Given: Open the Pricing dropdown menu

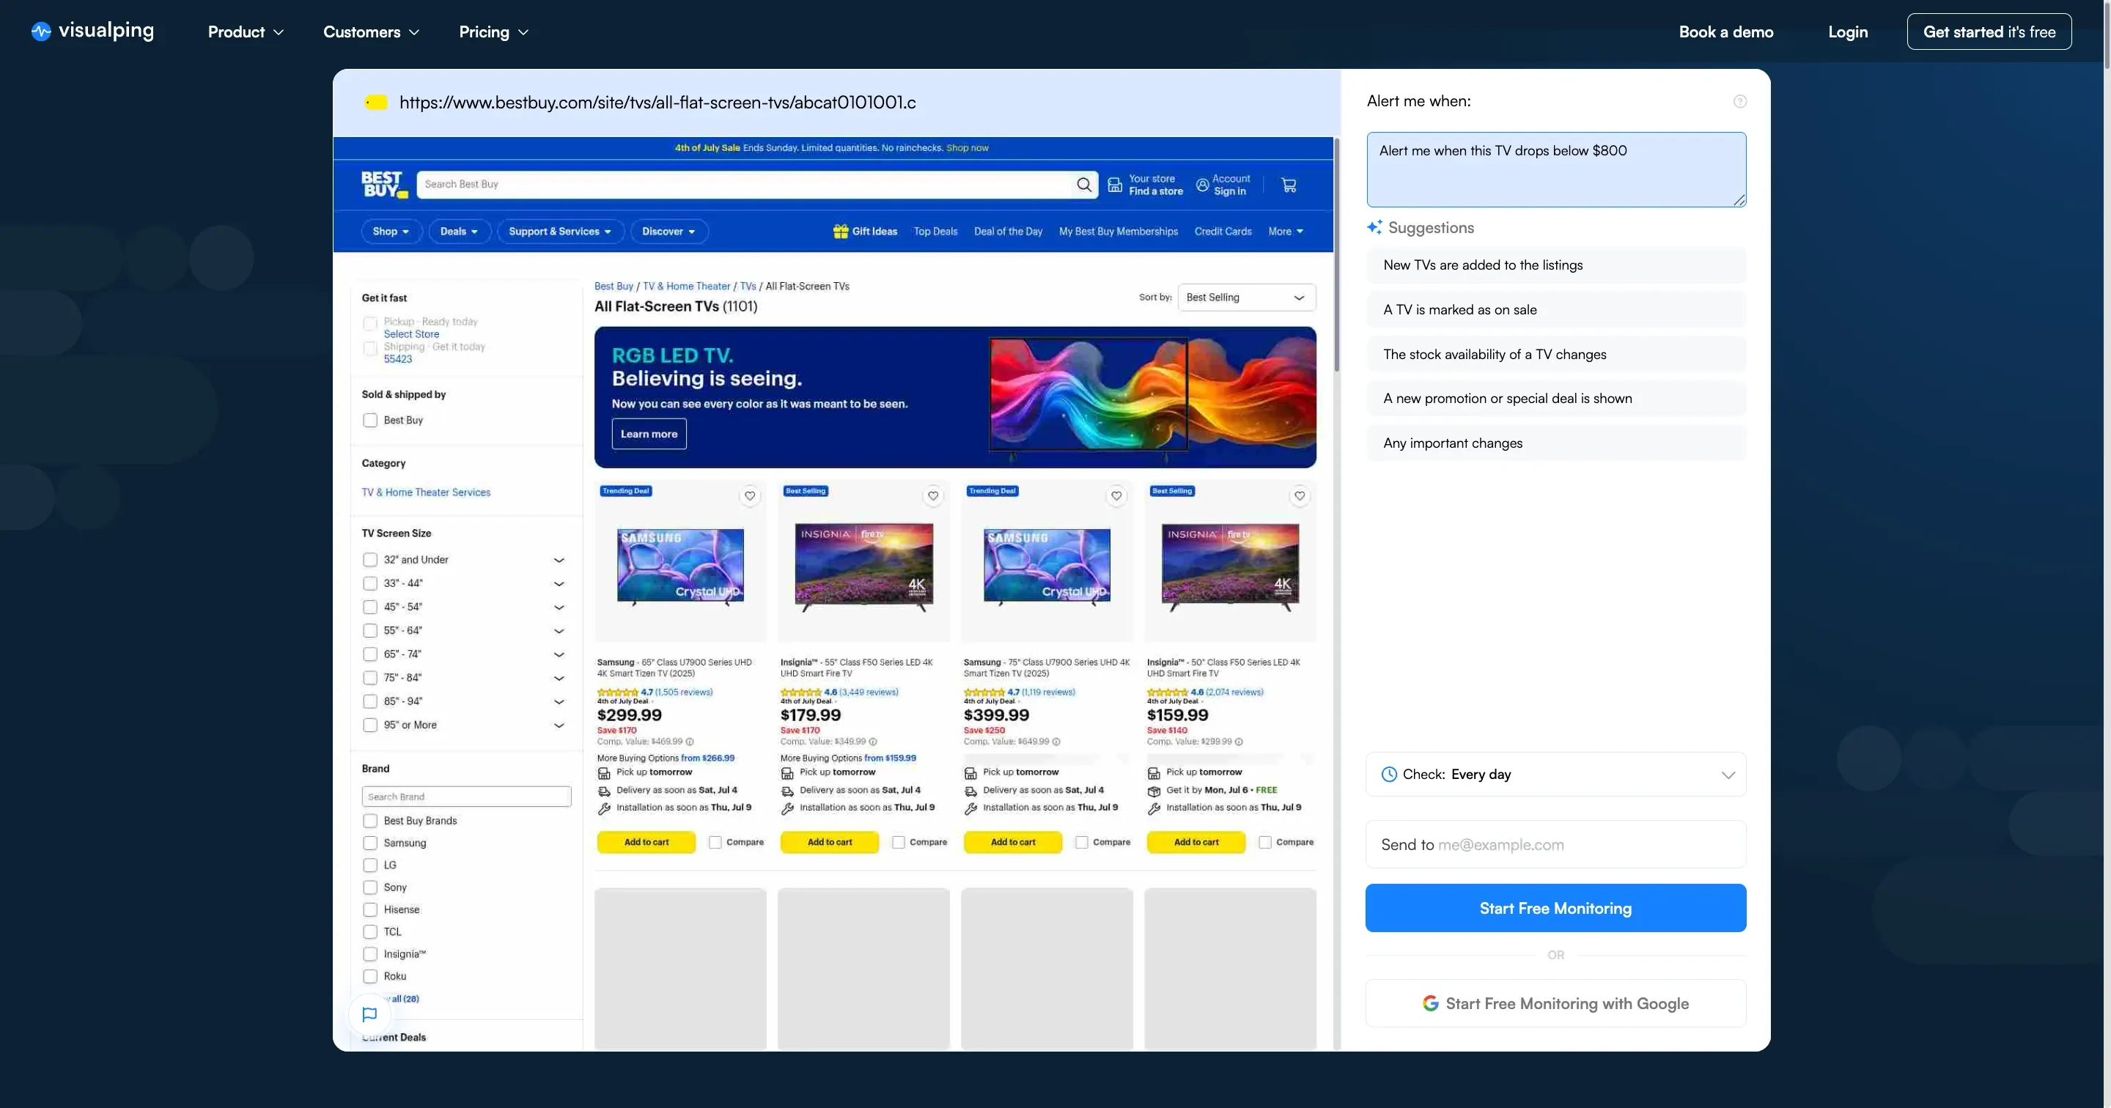Looking at the screenshot, I should point(493,32).
